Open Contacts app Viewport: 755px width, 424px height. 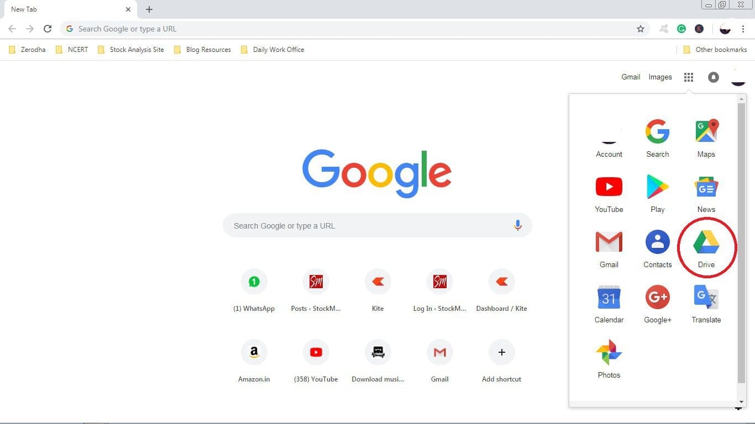658,249
